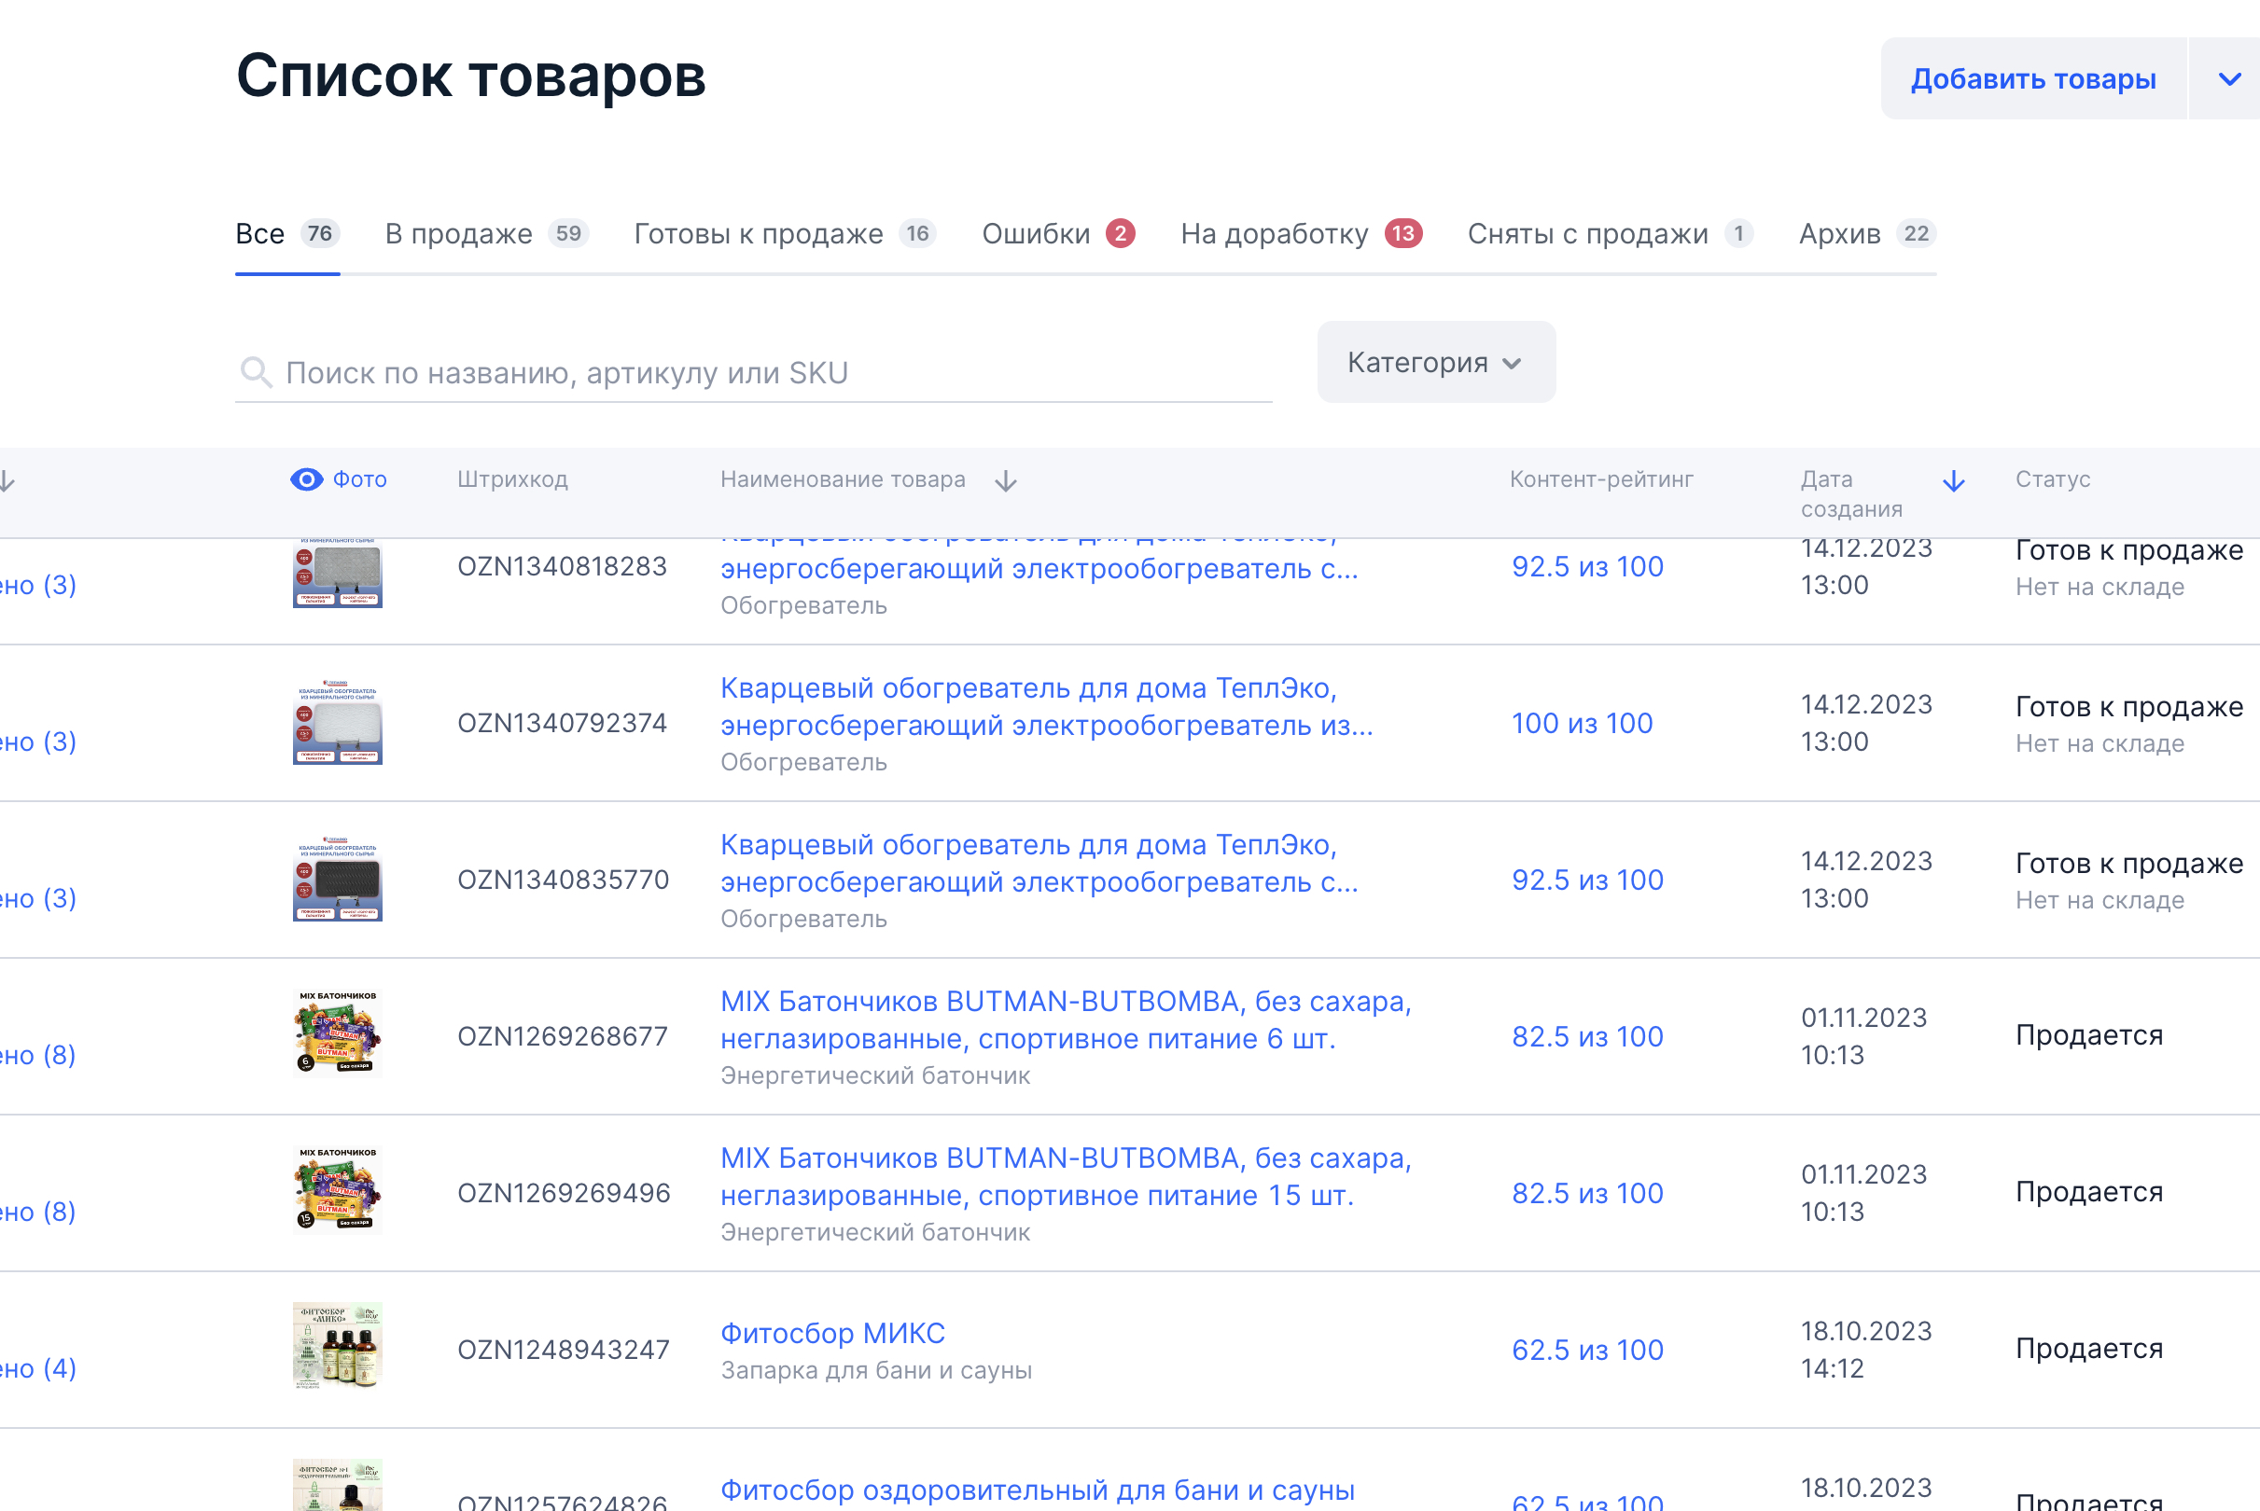Open MIX Батончиков 6 шт. product link
The width and height of the screenshot is (2260, 1511).
click(x=1066, y=1019)
